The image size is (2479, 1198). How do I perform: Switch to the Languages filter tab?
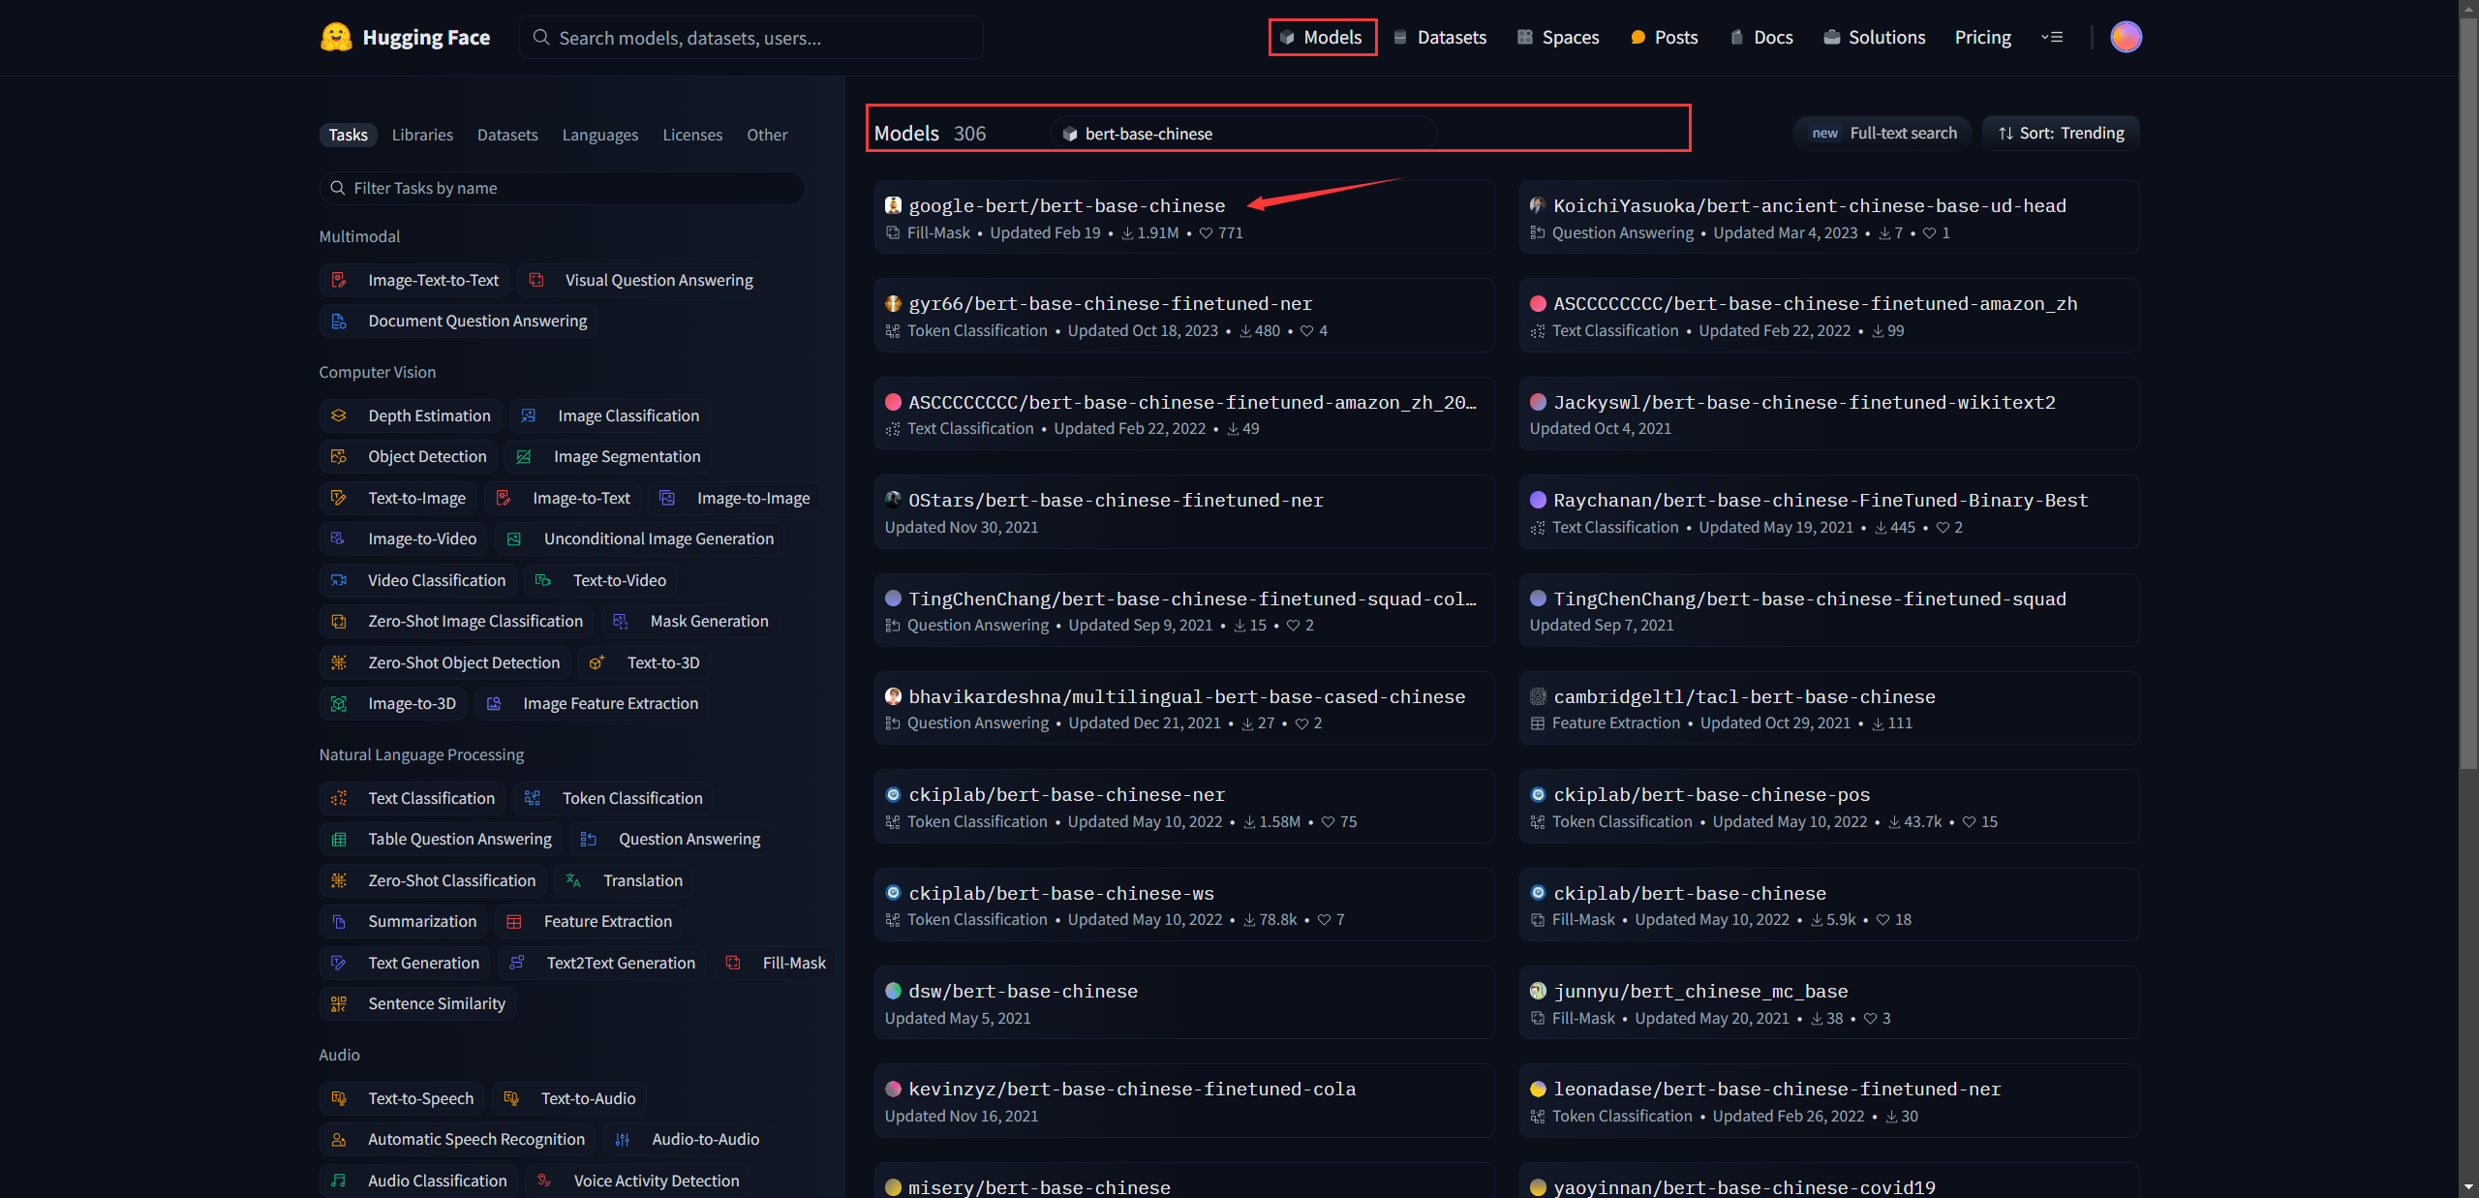[x=600, y=135]
